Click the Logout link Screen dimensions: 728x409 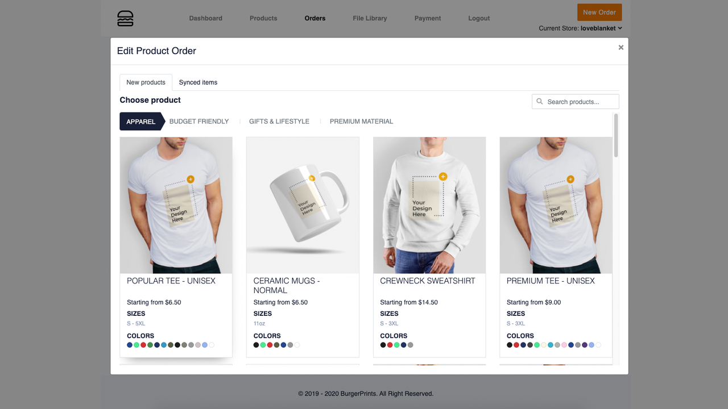pyautogui.click(x=478, y=18)
